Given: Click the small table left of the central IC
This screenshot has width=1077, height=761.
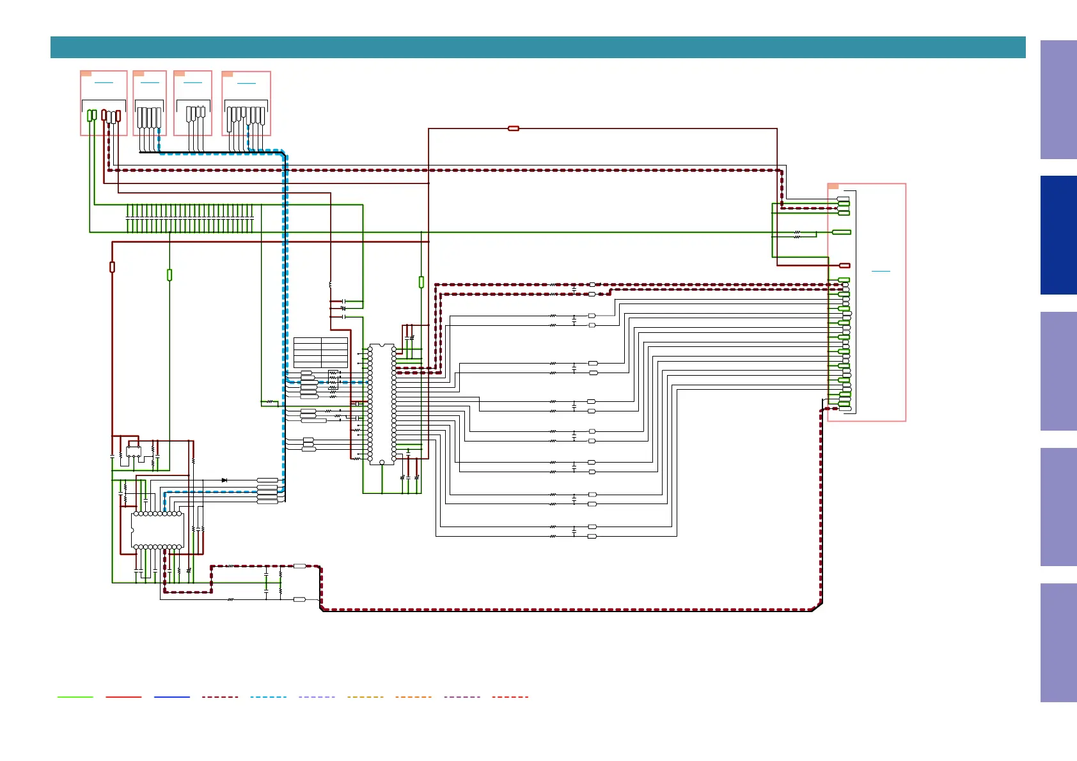Looking at the screenshot, I should point(320,352).
